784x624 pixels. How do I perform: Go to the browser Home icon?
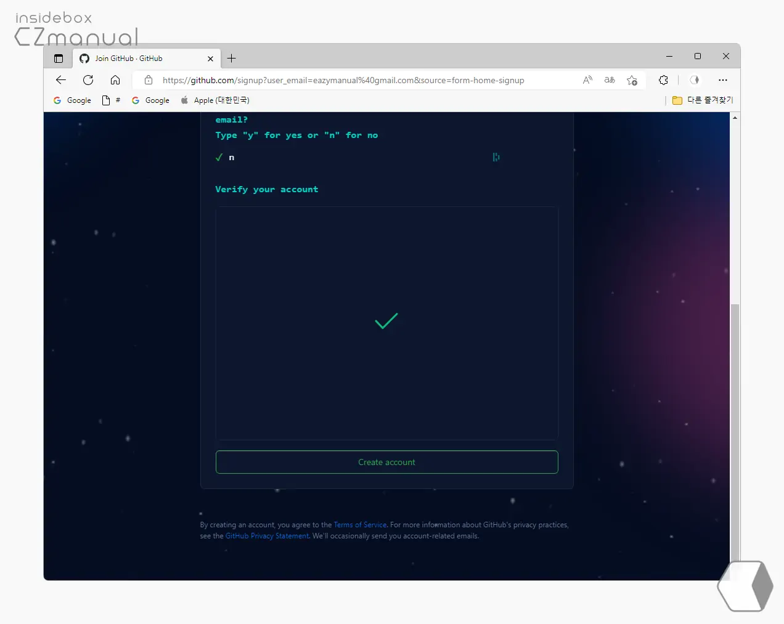(115, 80)
